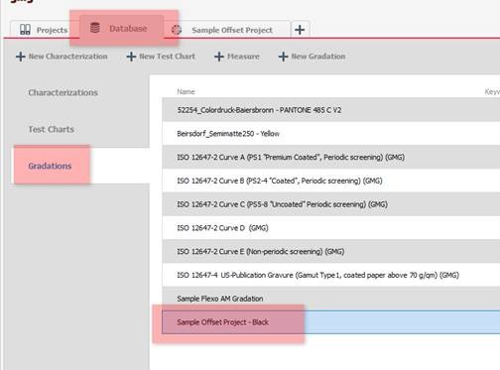Select Sample Flexo AM Gradation row

tap(331, 299)
